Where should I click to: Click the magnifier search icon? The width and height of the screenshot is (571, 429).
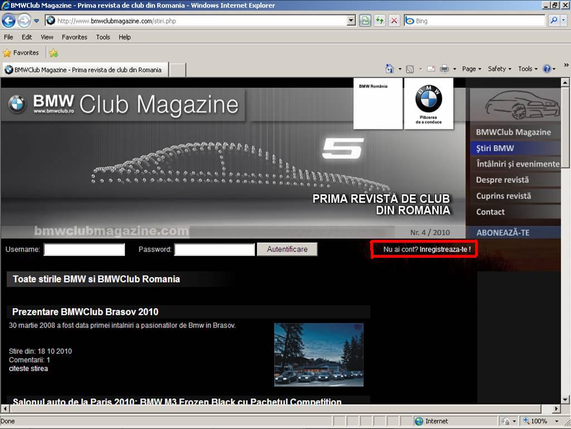coord(554,21)
